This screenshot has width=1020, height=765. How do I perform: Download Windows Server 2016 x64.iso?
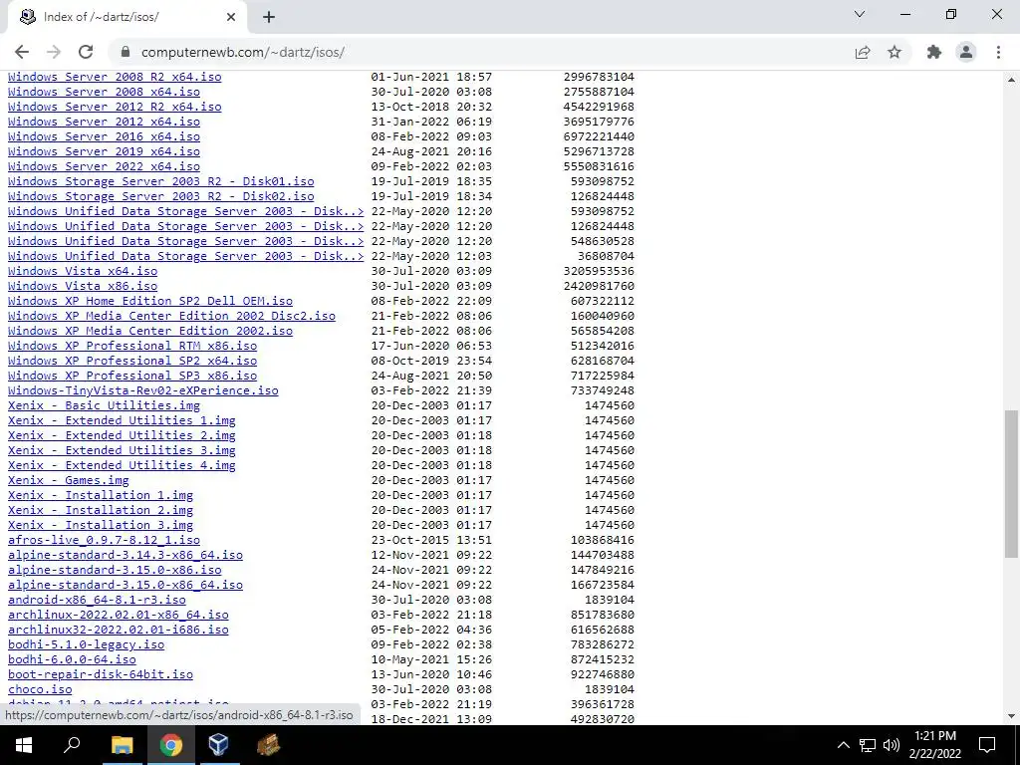click(x=104, y=136)
